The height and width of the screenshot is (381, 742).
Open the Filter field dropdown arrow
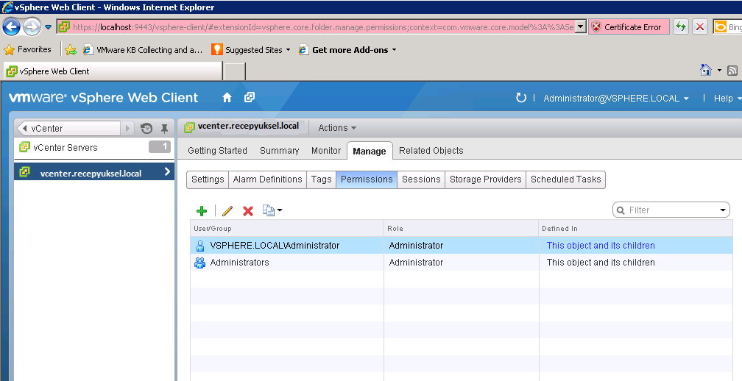(723, 210)
